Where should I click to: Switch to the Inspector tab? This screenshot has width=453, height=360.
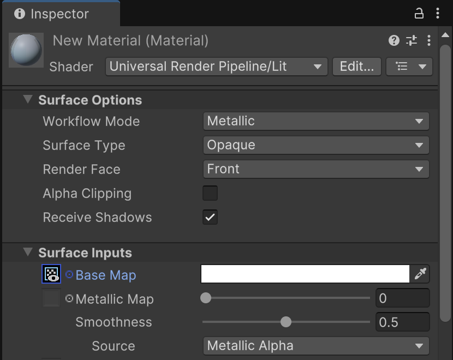tap(60, 13)
